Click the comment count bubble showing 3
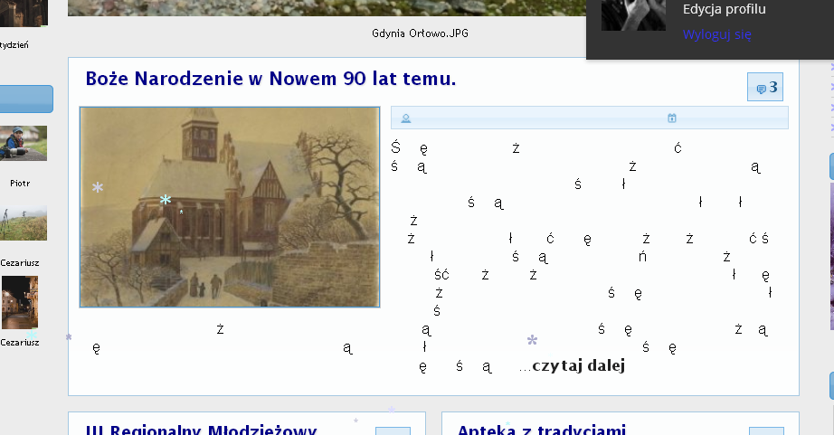This screenshot has height=435, width=834. coord(764,88)
